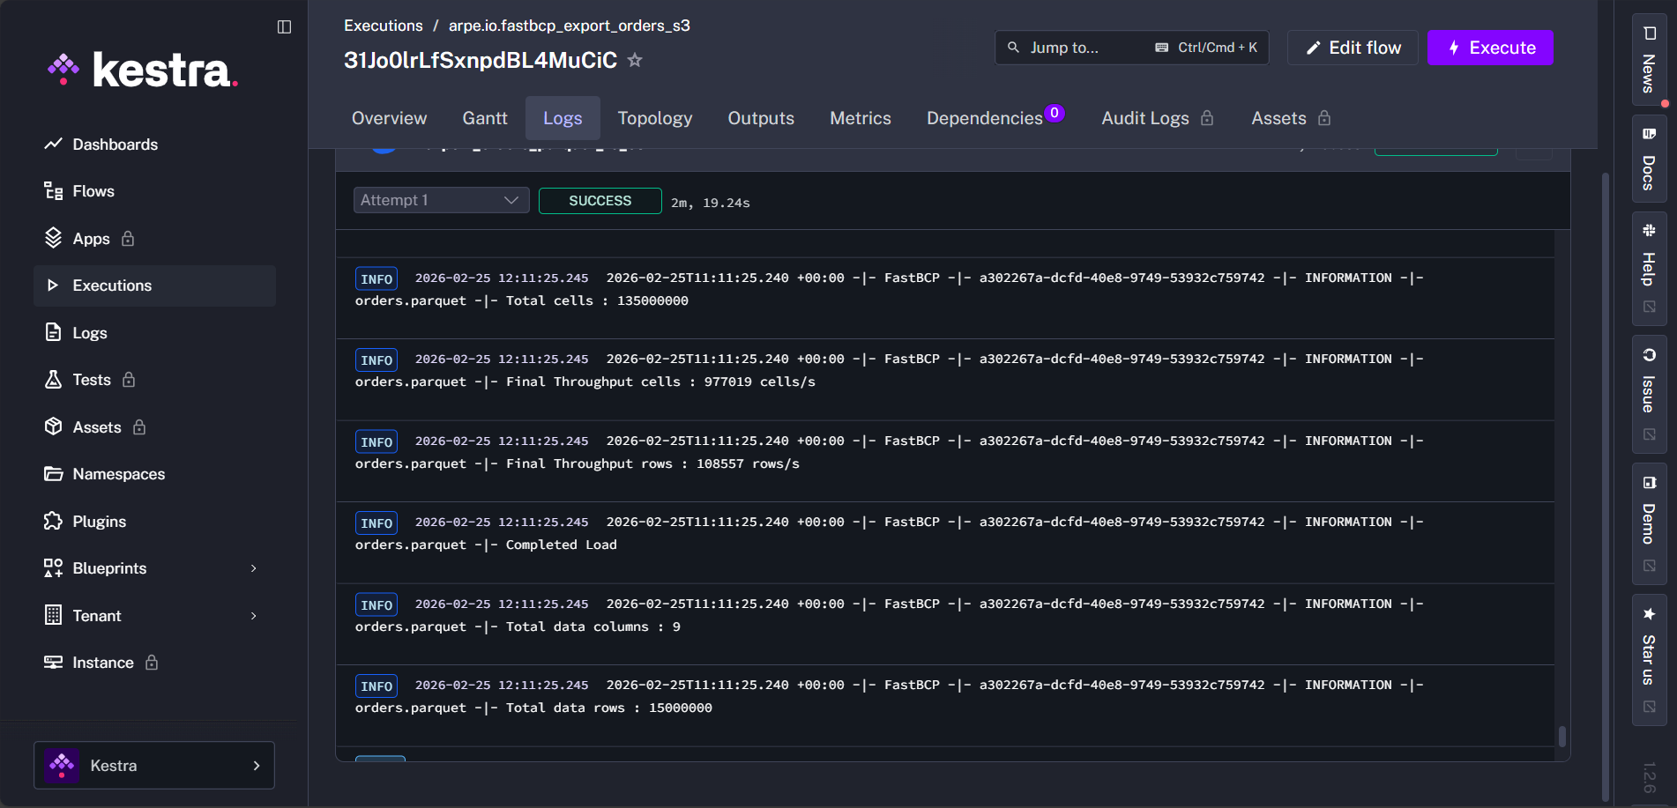The height and width of the screenshot is (808, 1677).
Task: Open the Plugins section
Action: point(100,521)
